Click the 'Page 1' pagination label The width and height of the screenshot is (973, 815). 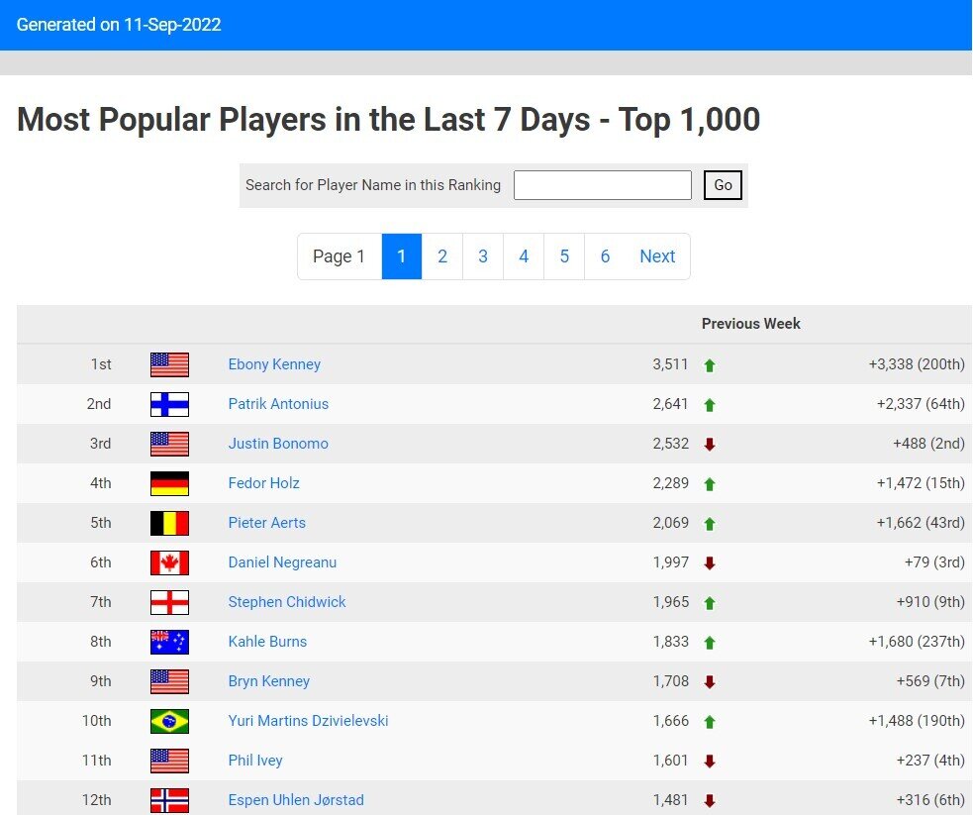click(x=339, y=256)
